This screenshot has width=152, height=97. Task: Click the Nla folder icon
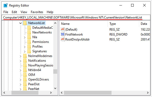tap(29, 37)
